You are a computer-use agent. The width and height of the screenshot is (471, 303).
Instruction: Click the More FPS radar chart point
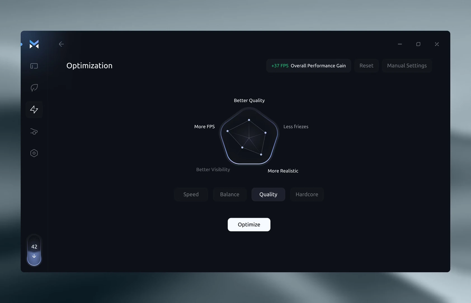(228, 131)
